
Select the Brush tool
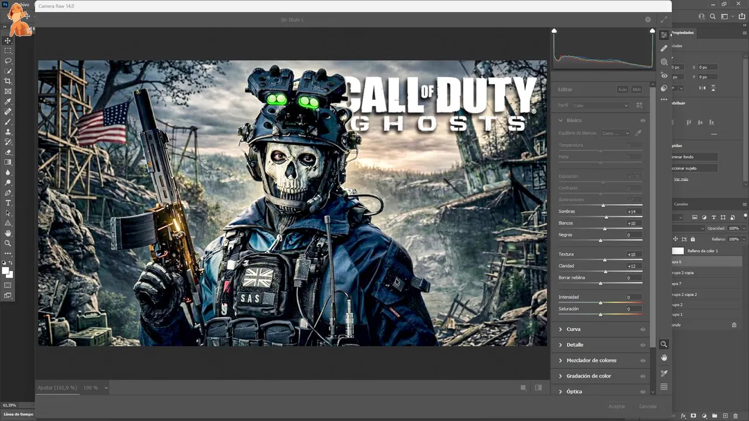click(x=8, y=122)
